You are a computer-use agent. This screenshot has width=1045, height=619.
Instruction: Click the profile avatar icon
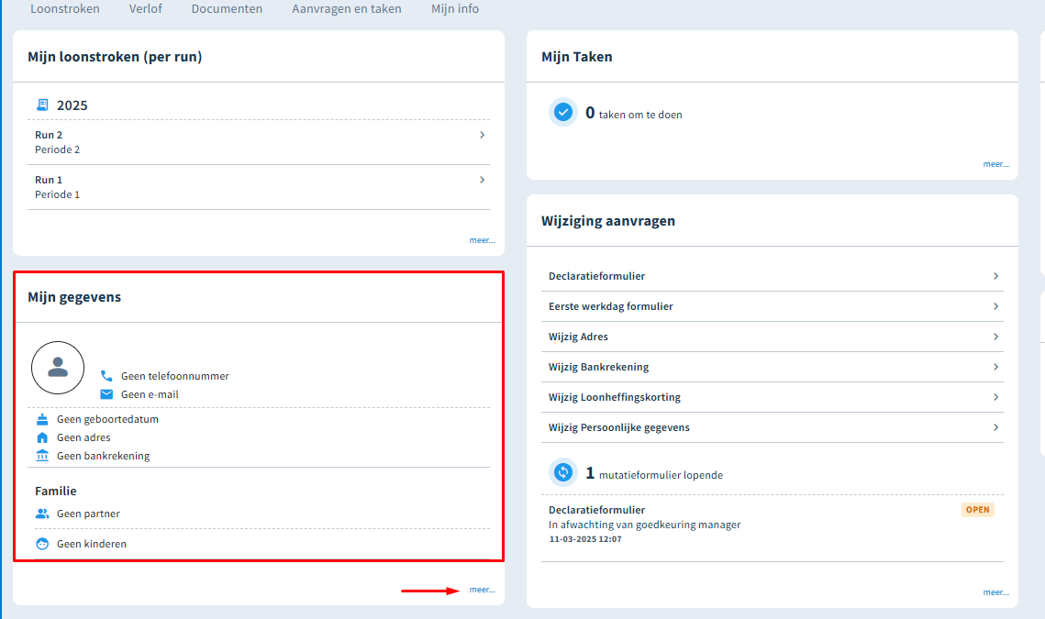[58, 368]
